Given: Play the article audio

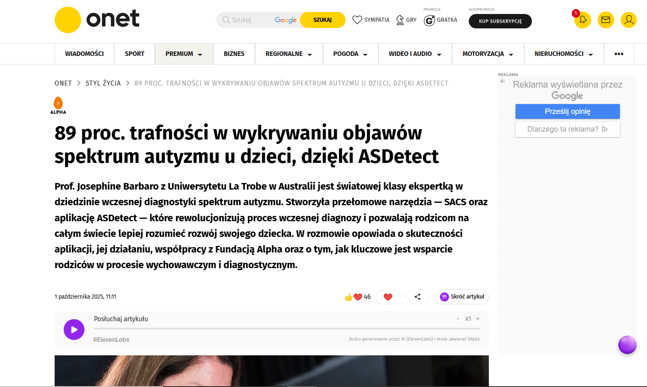Looking at the screenshot, I should point(74,329).
